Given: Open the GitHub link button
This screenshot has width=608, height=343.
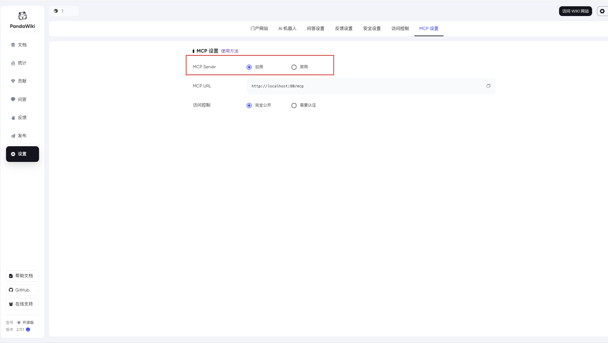Looking at the screenshot, I should point(22,290).
